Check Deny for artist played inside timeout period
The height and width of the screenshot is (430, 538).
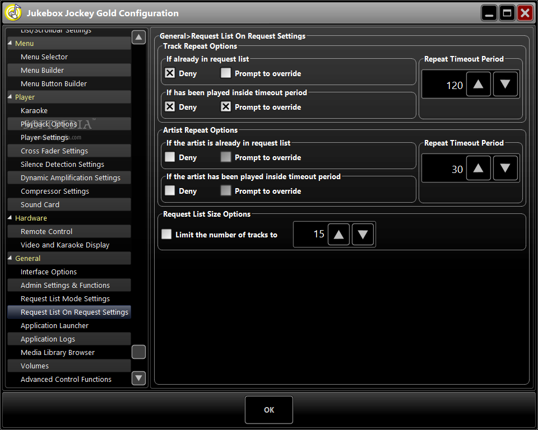click(170, 191)
